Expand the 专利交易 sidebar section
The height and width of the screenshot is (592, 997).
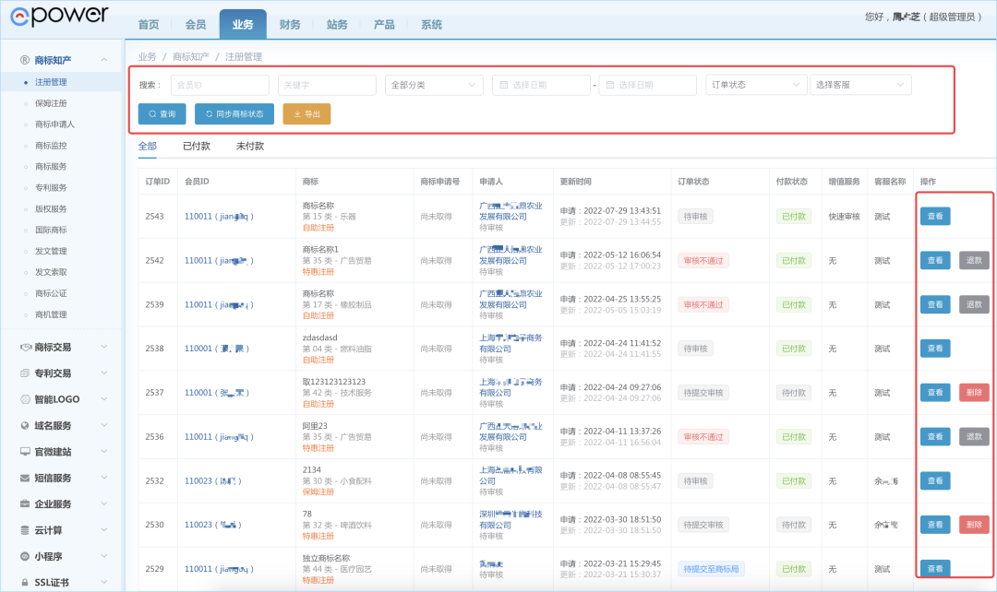[103, 373]
